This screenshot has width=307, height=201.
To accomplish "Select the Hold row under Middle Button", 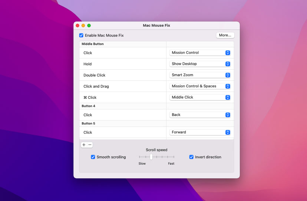I will pos(122,64).
